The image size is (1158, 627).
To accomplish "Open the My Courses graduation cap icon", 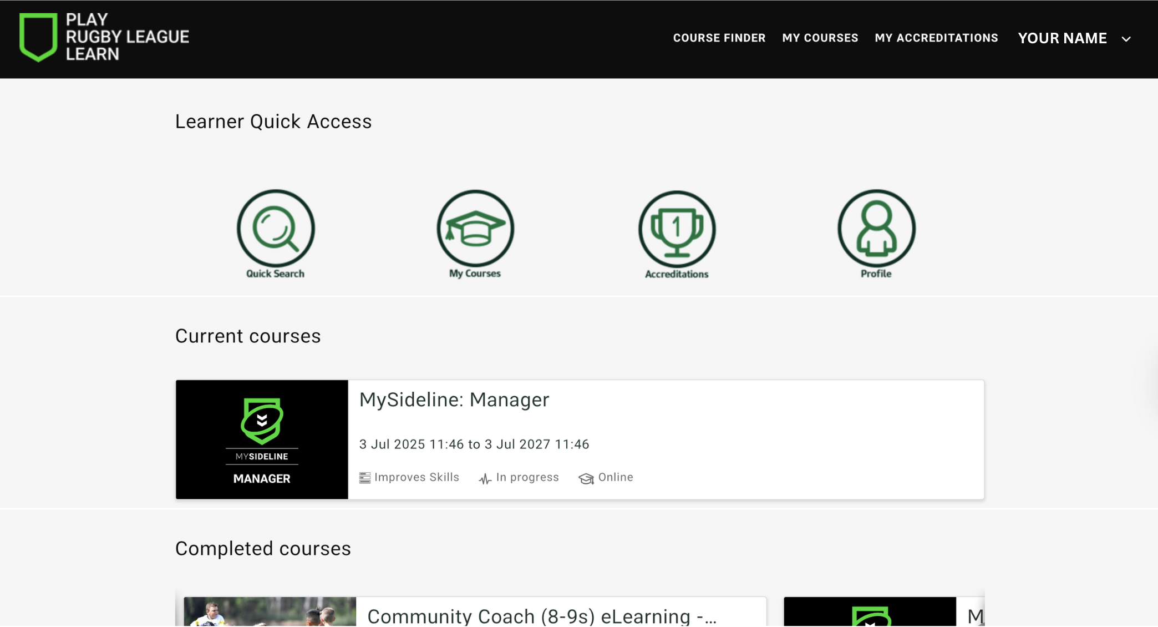I will click(475, 228).
